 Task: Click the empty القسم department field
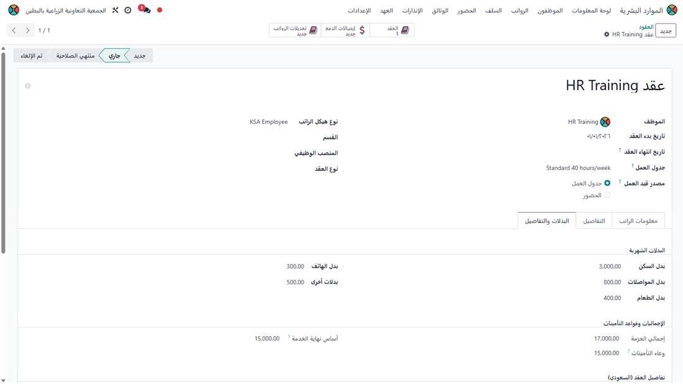point(157,138)
